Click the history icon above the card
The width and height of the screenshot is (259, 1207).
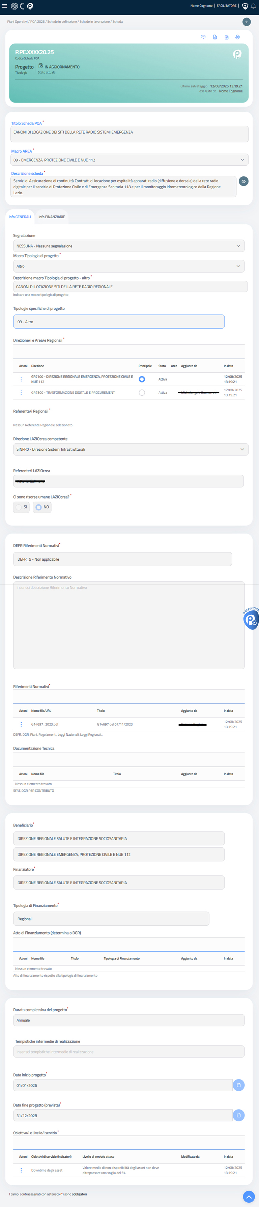tap(237, 37)
